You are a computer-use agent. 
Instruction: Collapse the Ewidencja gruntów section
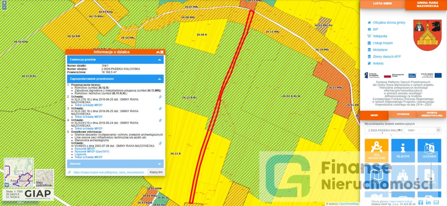point(115,60)
